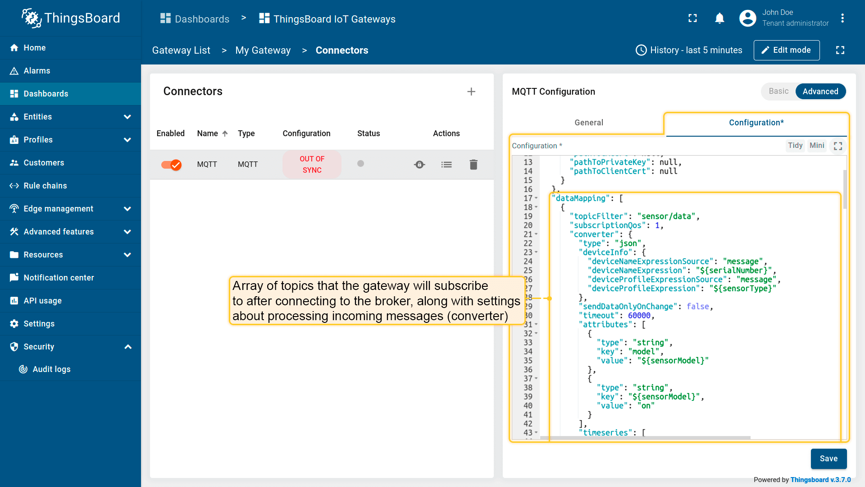865x487 pixels.
Task: Expand the Entities menu chevron
Action: point(127,117)
